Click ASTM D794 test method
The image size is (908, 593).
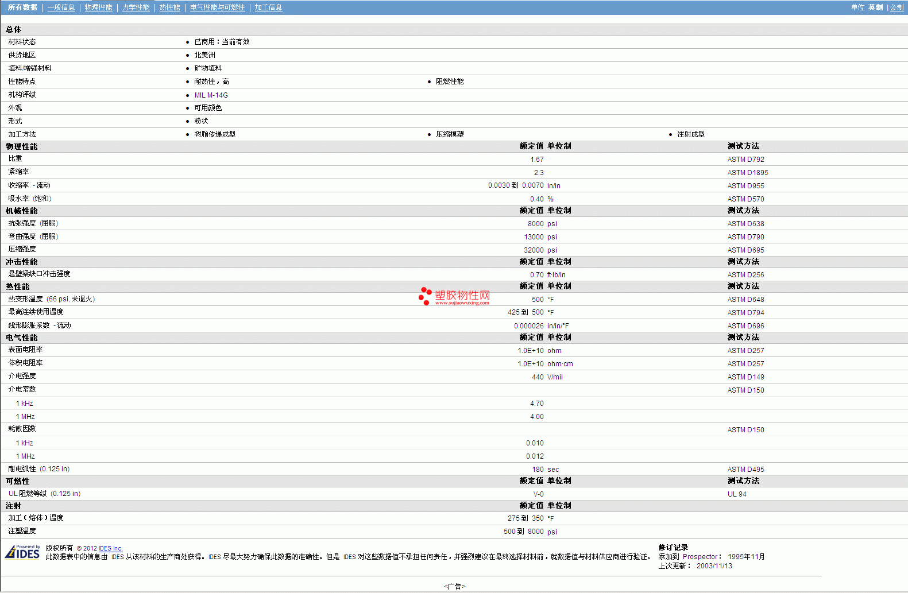(745, 313)
